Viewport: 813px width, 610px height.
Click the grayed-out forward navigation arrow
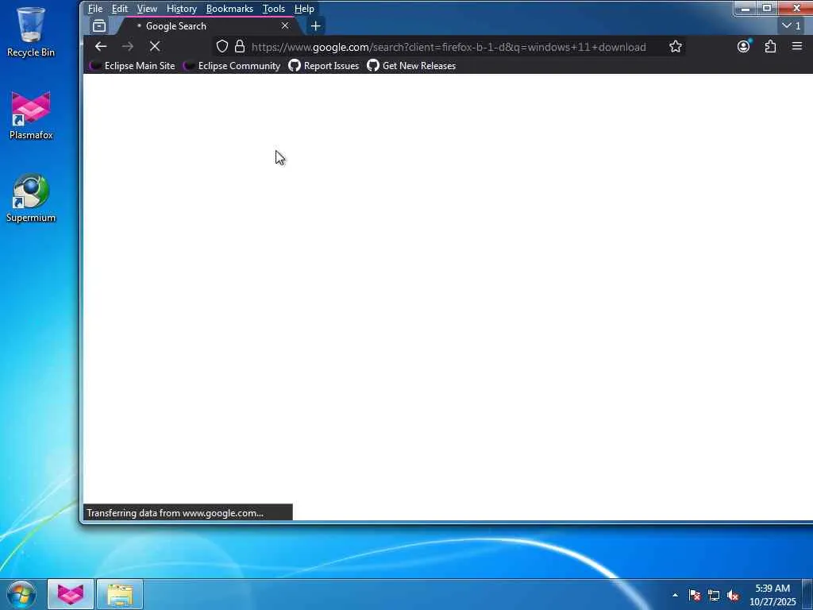(128, 47)
